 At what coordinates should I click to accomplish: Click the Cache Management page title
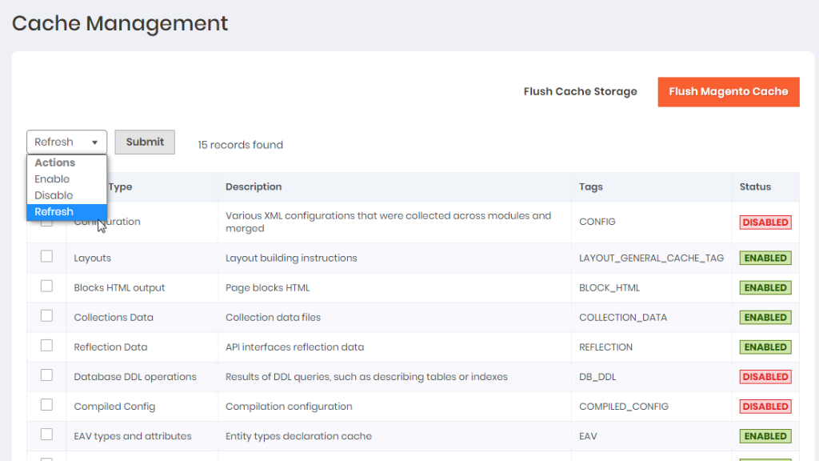[120, 23]
